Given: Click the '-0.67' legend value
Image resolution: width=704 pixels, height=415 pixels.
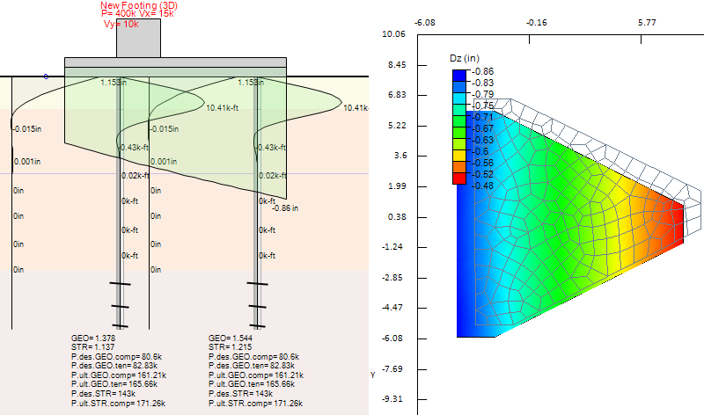Looking at the screenshot, I should [482, 128].
